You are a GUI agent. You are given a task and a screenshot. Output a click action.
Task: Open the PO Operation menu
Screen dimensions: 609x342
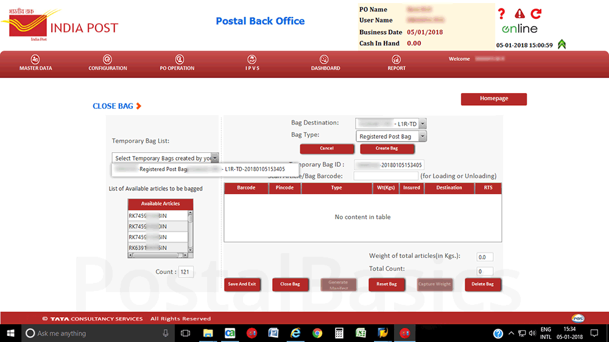pos(177,63)
